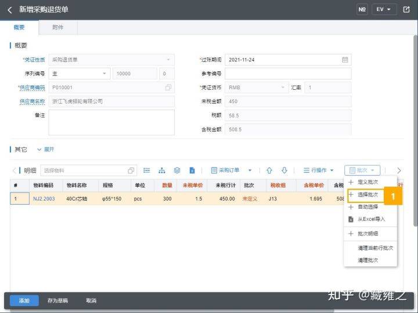Choose 选择批次 from the batch menu
Viewport: 418px width, 313px height.
[367, 195]
